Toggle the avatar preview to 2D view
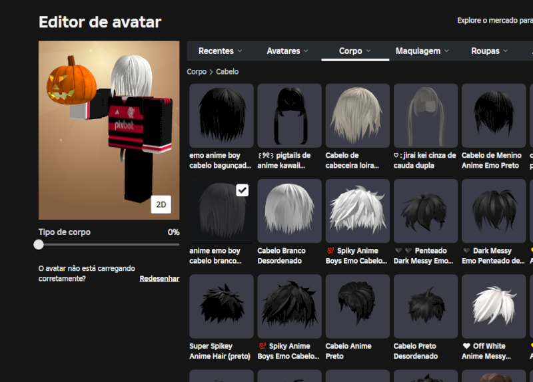The width and height of the screenshot is (533, 382). [x=161, y=205]
